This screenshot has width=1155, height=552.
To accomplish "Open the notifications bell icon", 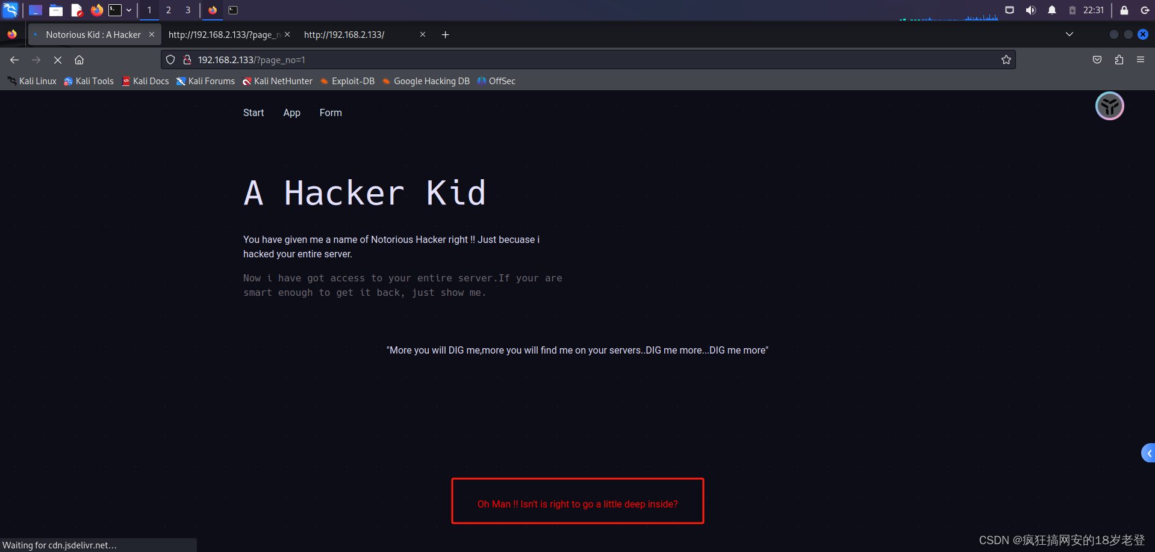I will pyautogui.click(x=1052, y=10).
